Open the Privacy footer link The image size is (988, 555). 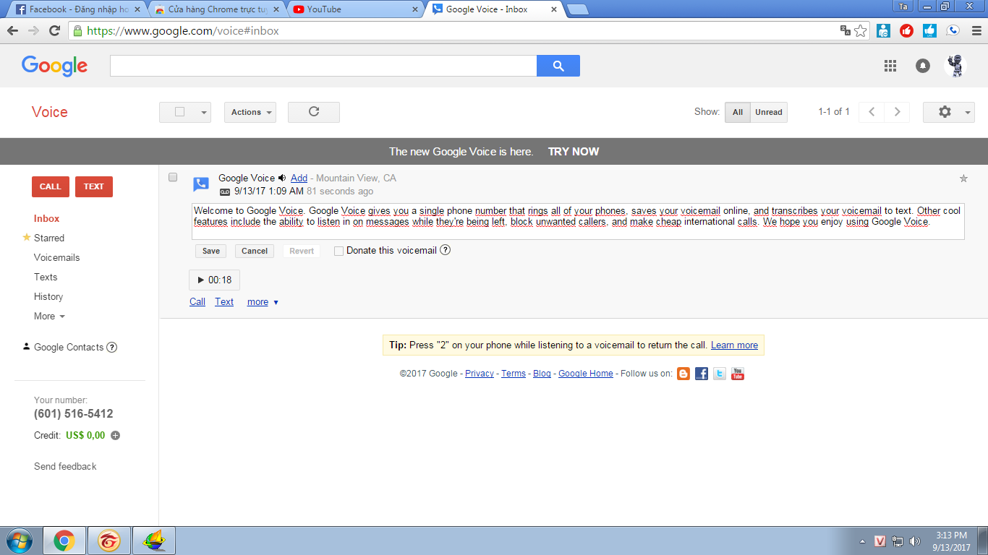tap(480, 374)
